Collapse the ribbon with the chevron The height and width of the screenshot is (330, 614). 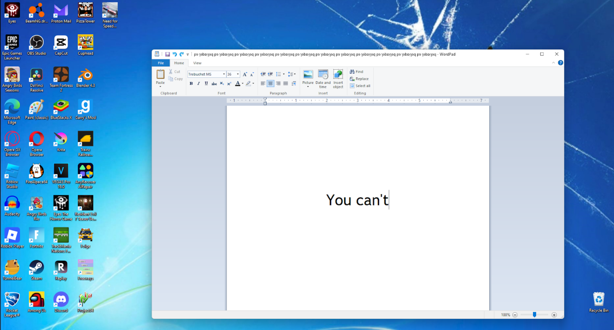point(553,63)
